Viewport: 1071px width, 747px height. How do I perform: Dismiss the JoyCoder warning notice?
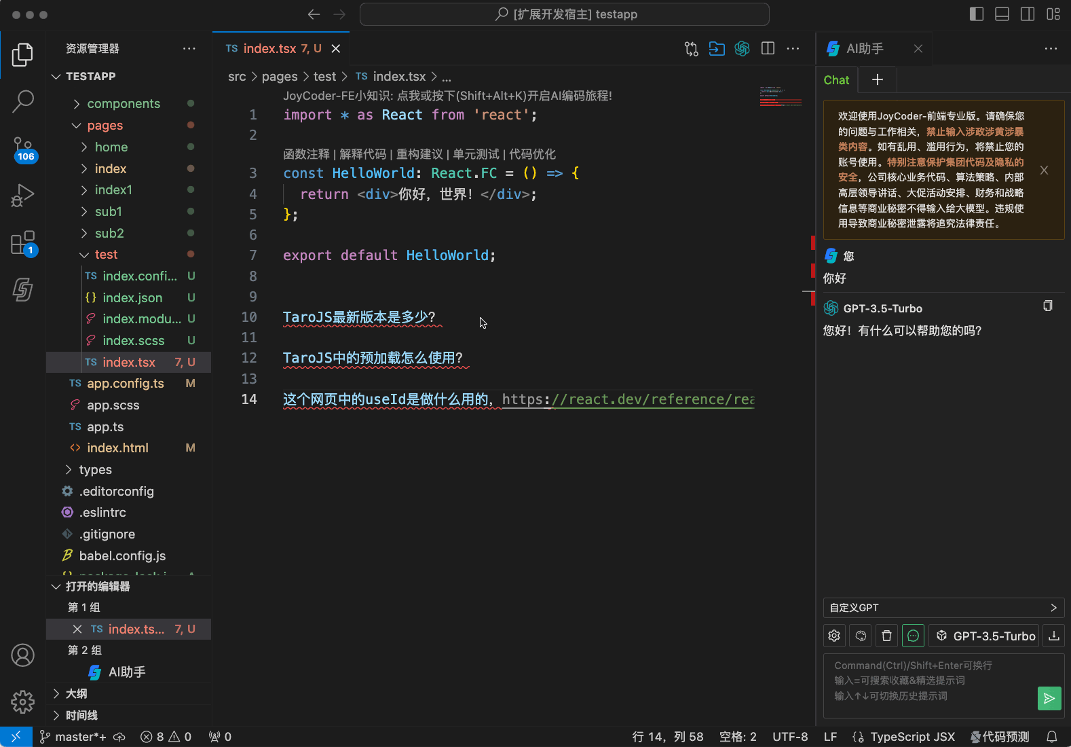(x=1044, y=170)
